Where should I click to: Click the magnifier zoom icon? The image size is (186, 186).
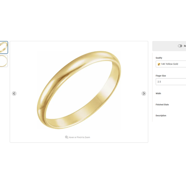pyautogui.click(x=67, y=137)
